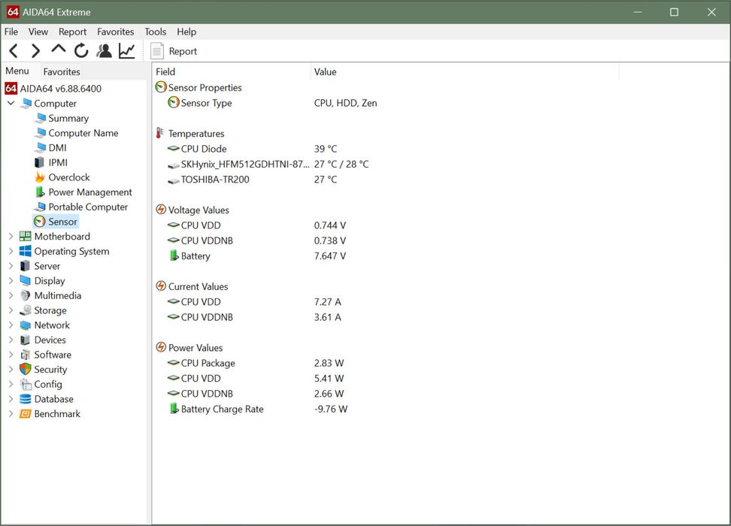Open the user management toolbar icon
731x526 pixels.
[104, 51]
